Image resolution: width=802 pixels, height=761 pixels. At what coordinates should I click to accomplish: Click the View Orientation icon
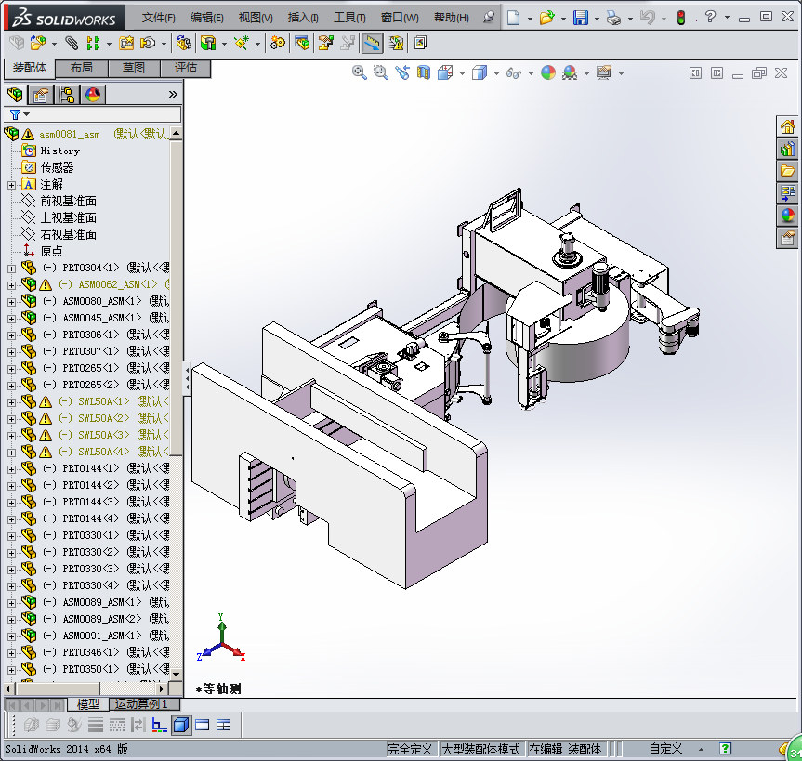point(445,72)
